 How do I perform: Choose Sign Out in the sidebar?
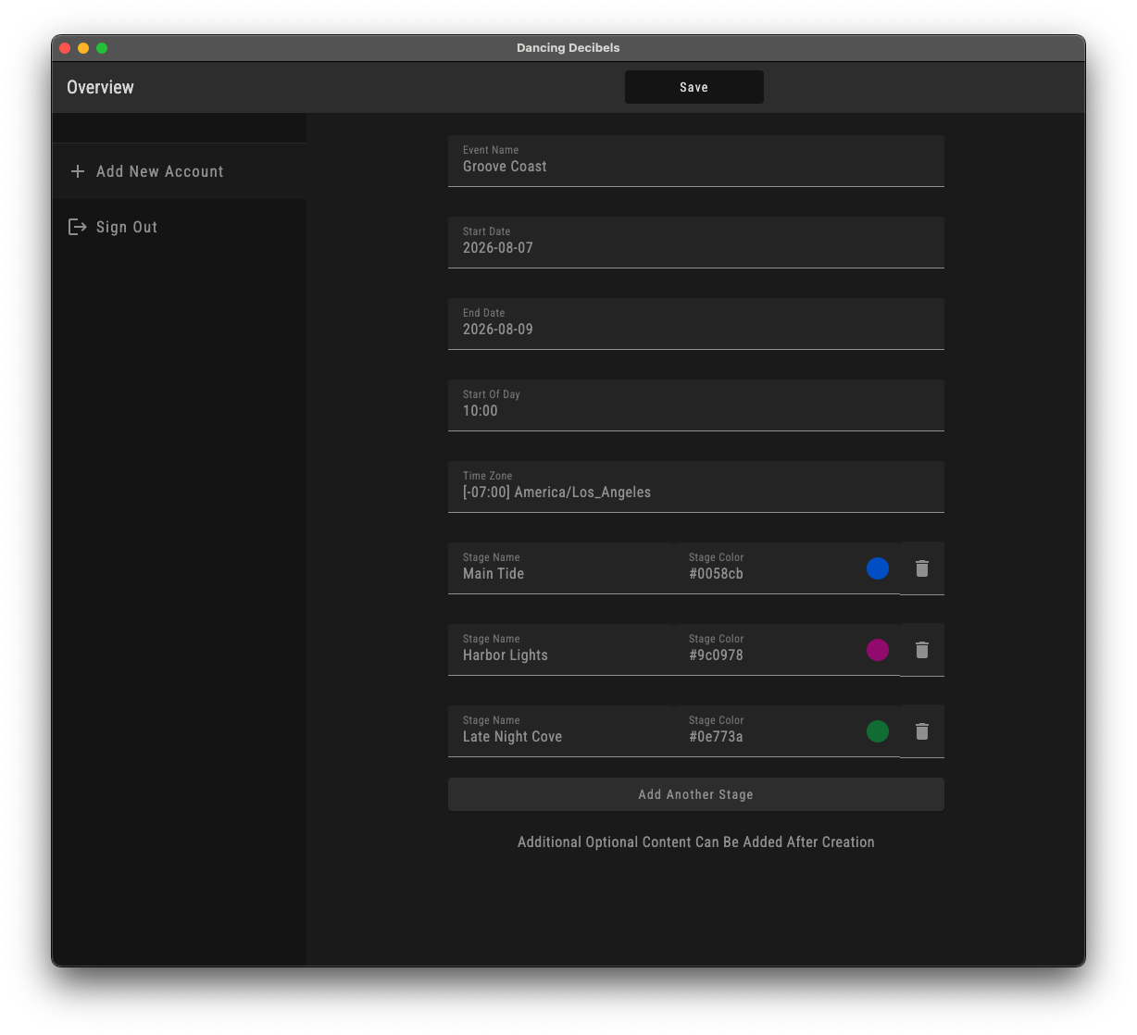(127, 227)
